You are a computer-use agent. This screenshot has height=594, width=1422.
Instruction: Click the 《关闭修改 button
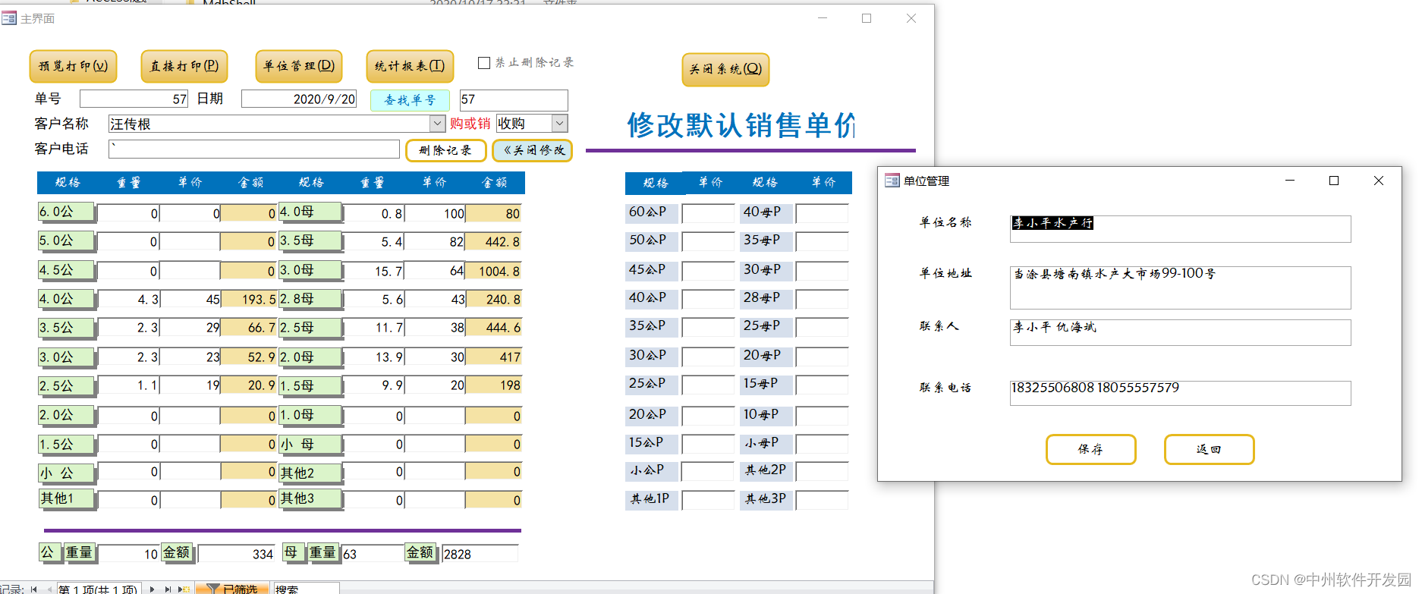(x=532, y=150)
